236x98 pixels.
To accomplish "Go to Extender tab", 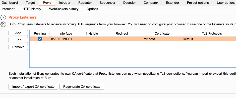I will point(172,3).
